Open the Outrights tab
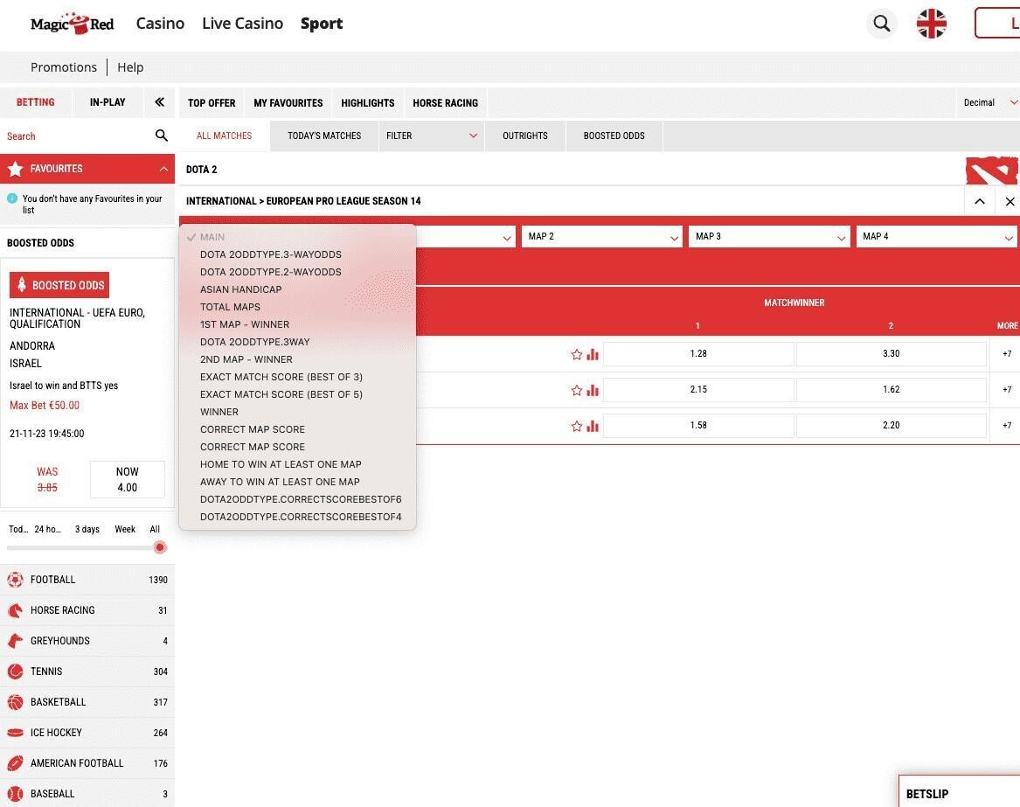Viewport: 1020px width, 807px height. click(525, 136)
